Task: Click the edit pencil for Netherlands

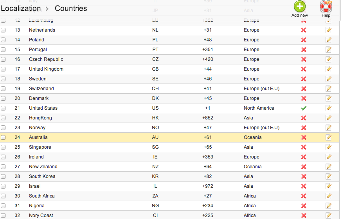Action: pyautogui.click(x=328, y=30)
